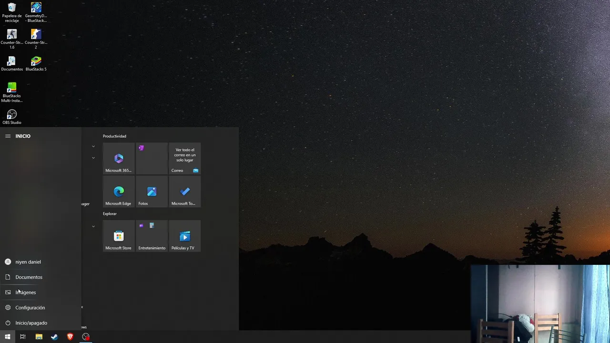Image resolution: width=610 pixels, height=343 pixels.
Task: Select the GeometryDash BlueStacks desktop shortcut
Action: [36, 13]
